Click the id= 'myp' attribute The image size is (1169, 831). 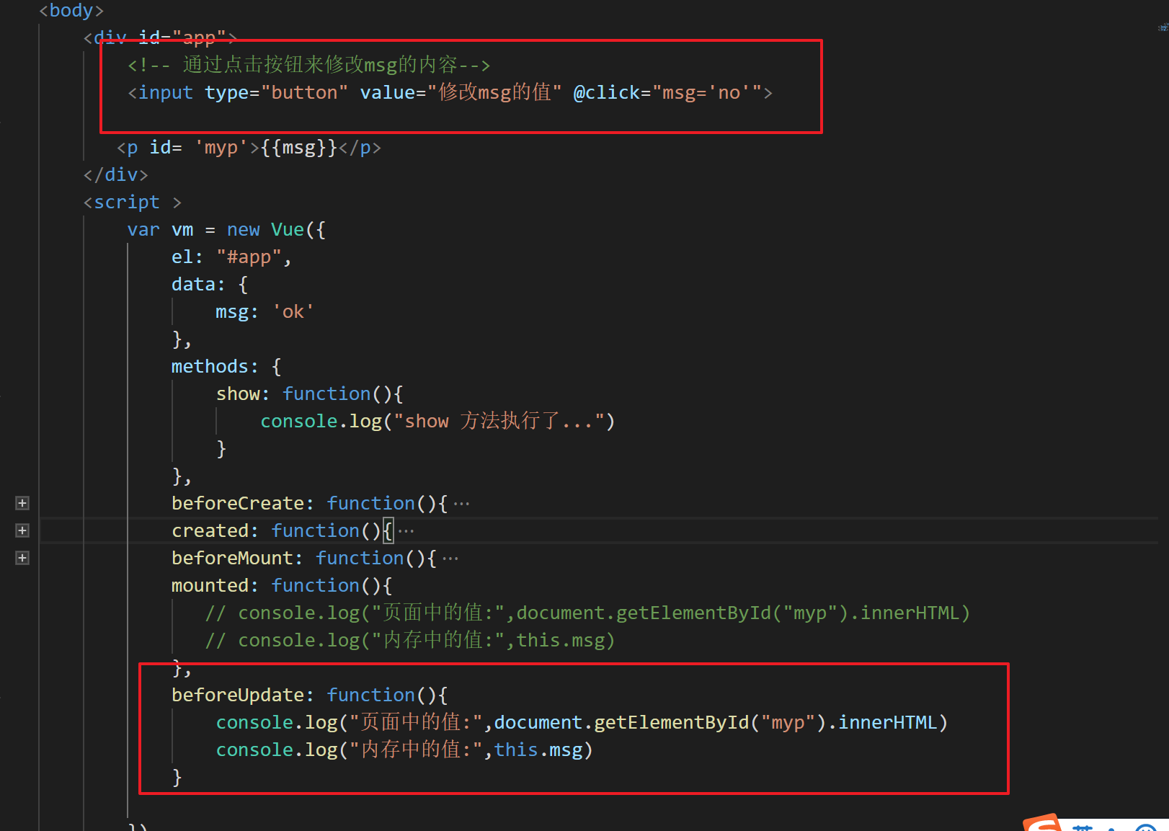pyautogui.click(x=199, y=147)
